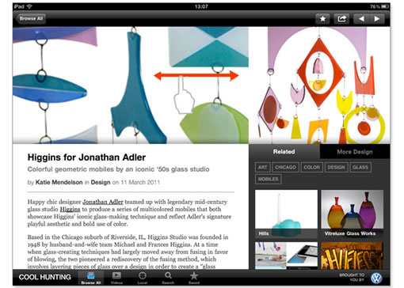Switch to the Related tab
The height and width of the screenshot is (288, 404).
pos(284,152)
